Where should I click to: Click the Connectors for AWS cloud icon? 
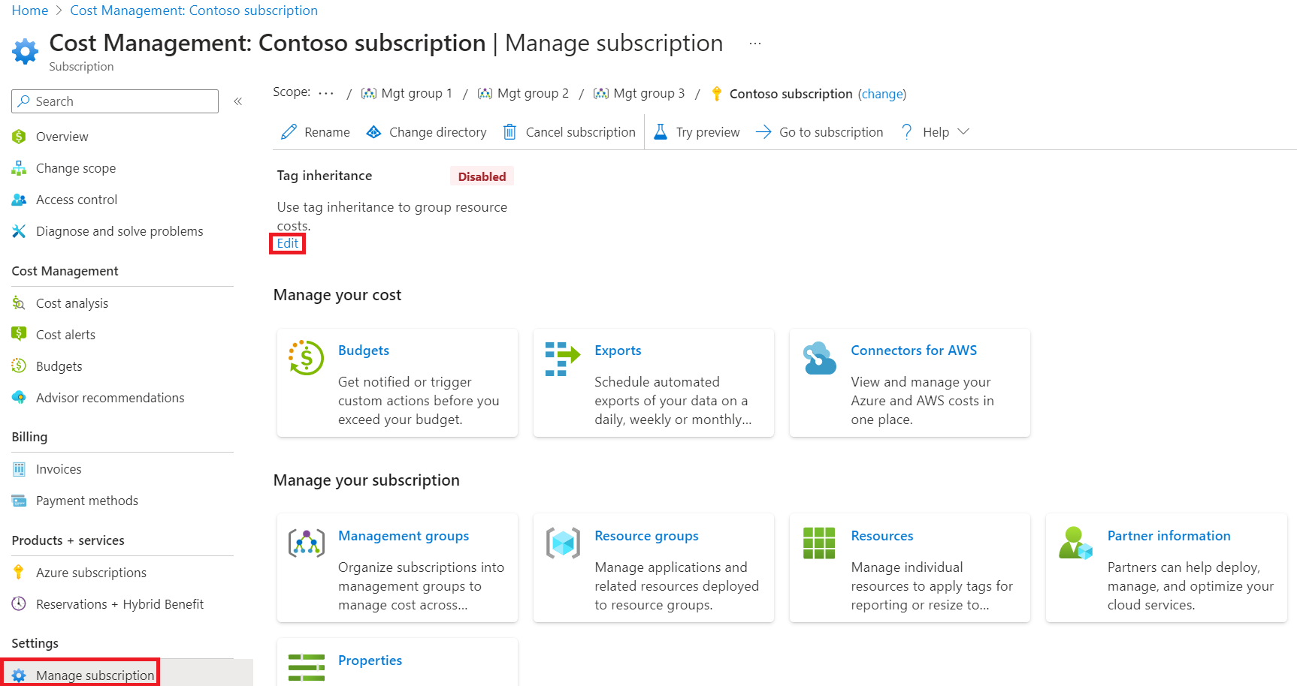(x=819, y=358)
